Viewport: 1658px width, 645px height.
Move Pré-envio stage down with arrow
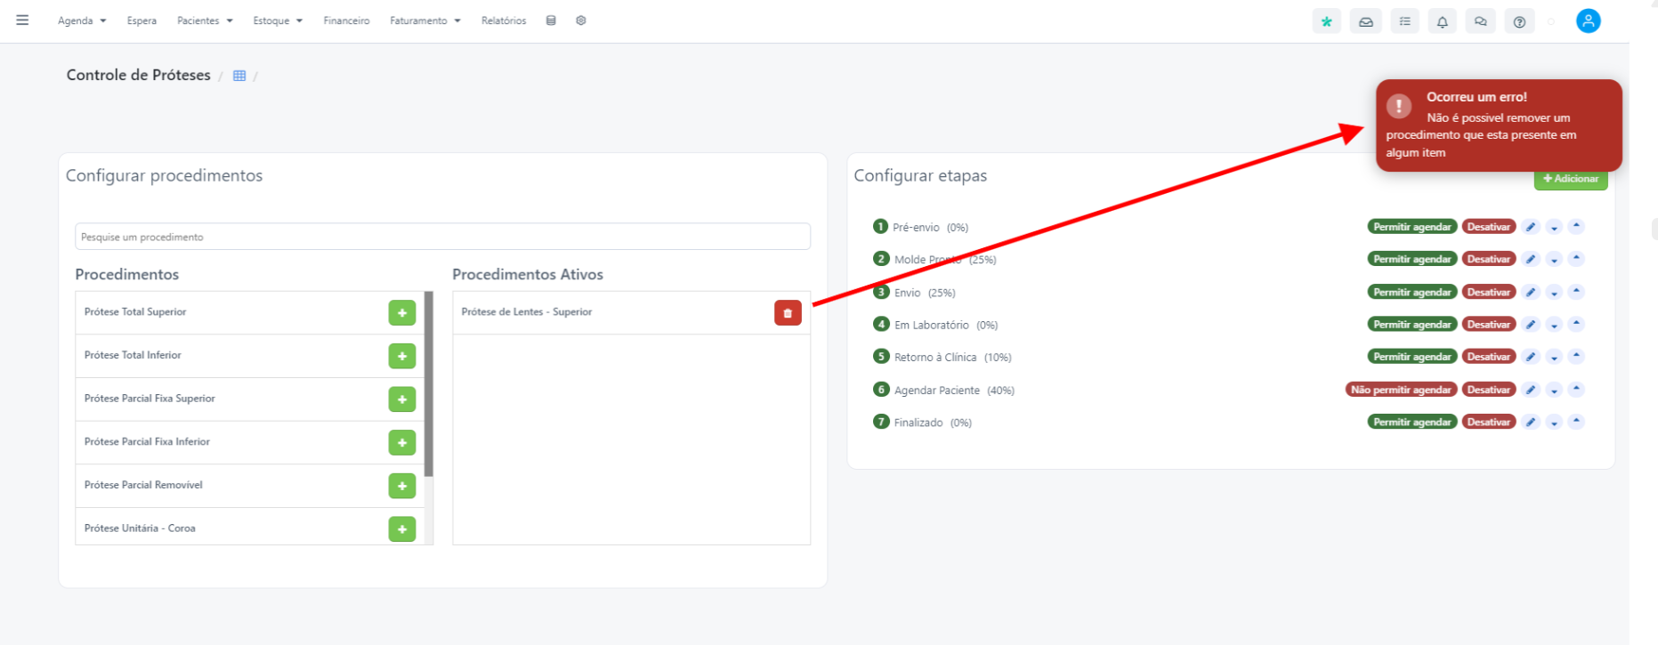1554,227
